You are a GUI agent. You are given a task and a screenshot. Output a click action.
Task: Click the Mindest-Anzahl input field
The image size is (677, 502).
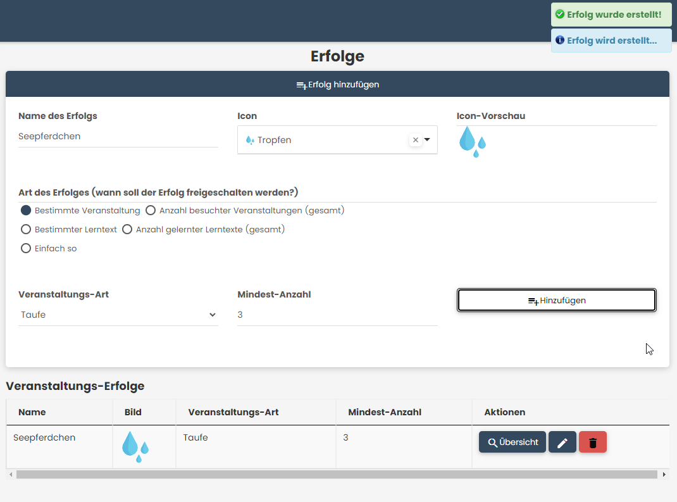click(x=337, y=315)
